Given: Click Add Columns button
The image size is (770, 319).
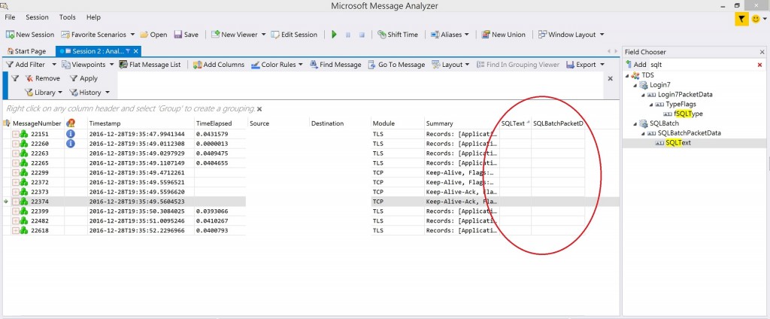Looking at the screenshot, I should (219, 65).
